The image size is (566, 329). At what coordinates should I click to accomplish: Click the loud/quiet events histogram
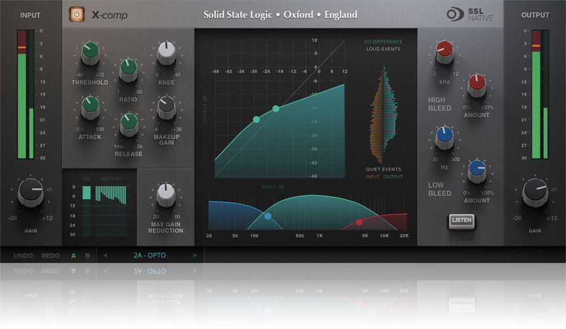(x=383, y=114)
